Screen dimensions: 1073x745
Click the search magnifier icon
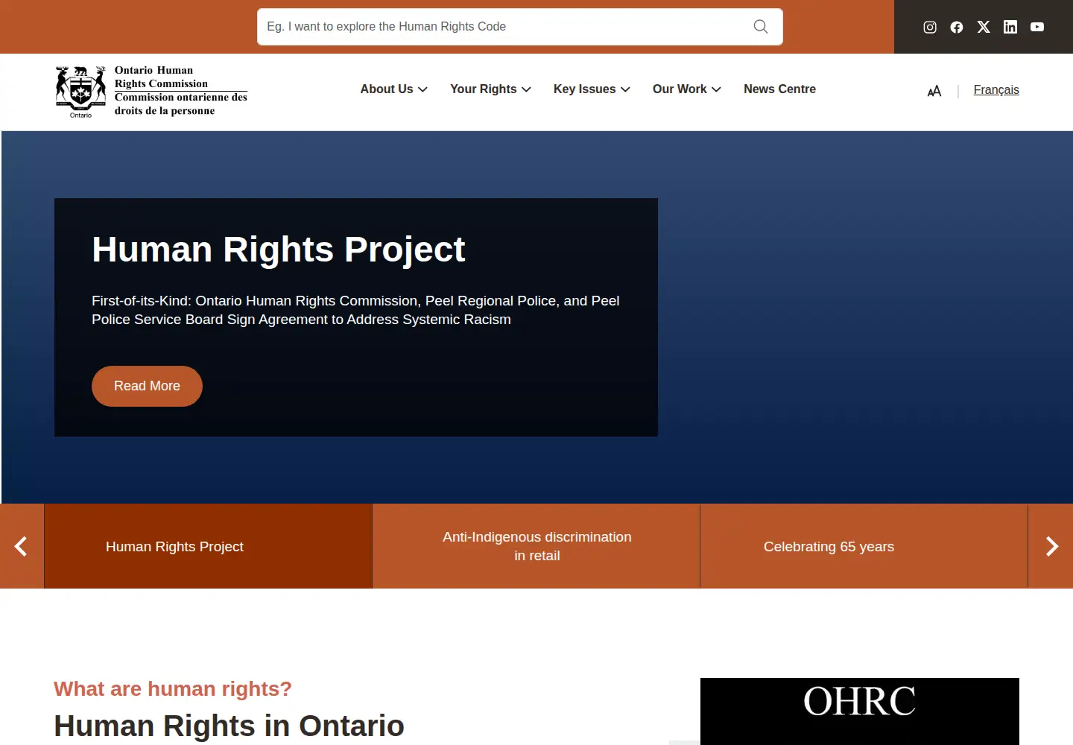[x=761, y=27]
